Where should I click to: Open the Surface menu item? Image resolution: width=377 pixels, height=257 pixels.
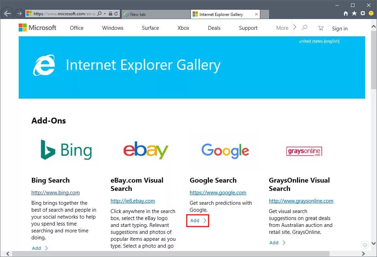click(x=150, y=28)
